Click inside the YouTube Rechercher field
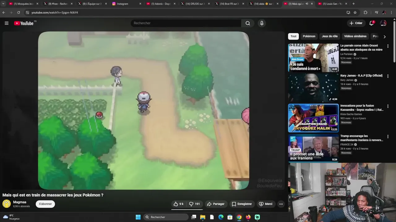This screenshot has height=222, width=396. (x=186, y=23)
